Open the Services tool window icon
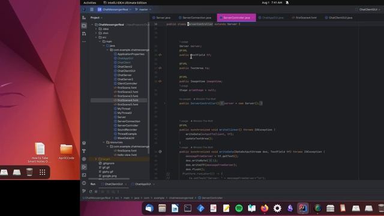The height and width of the screenshot is (216, 384). coord(84,159)
